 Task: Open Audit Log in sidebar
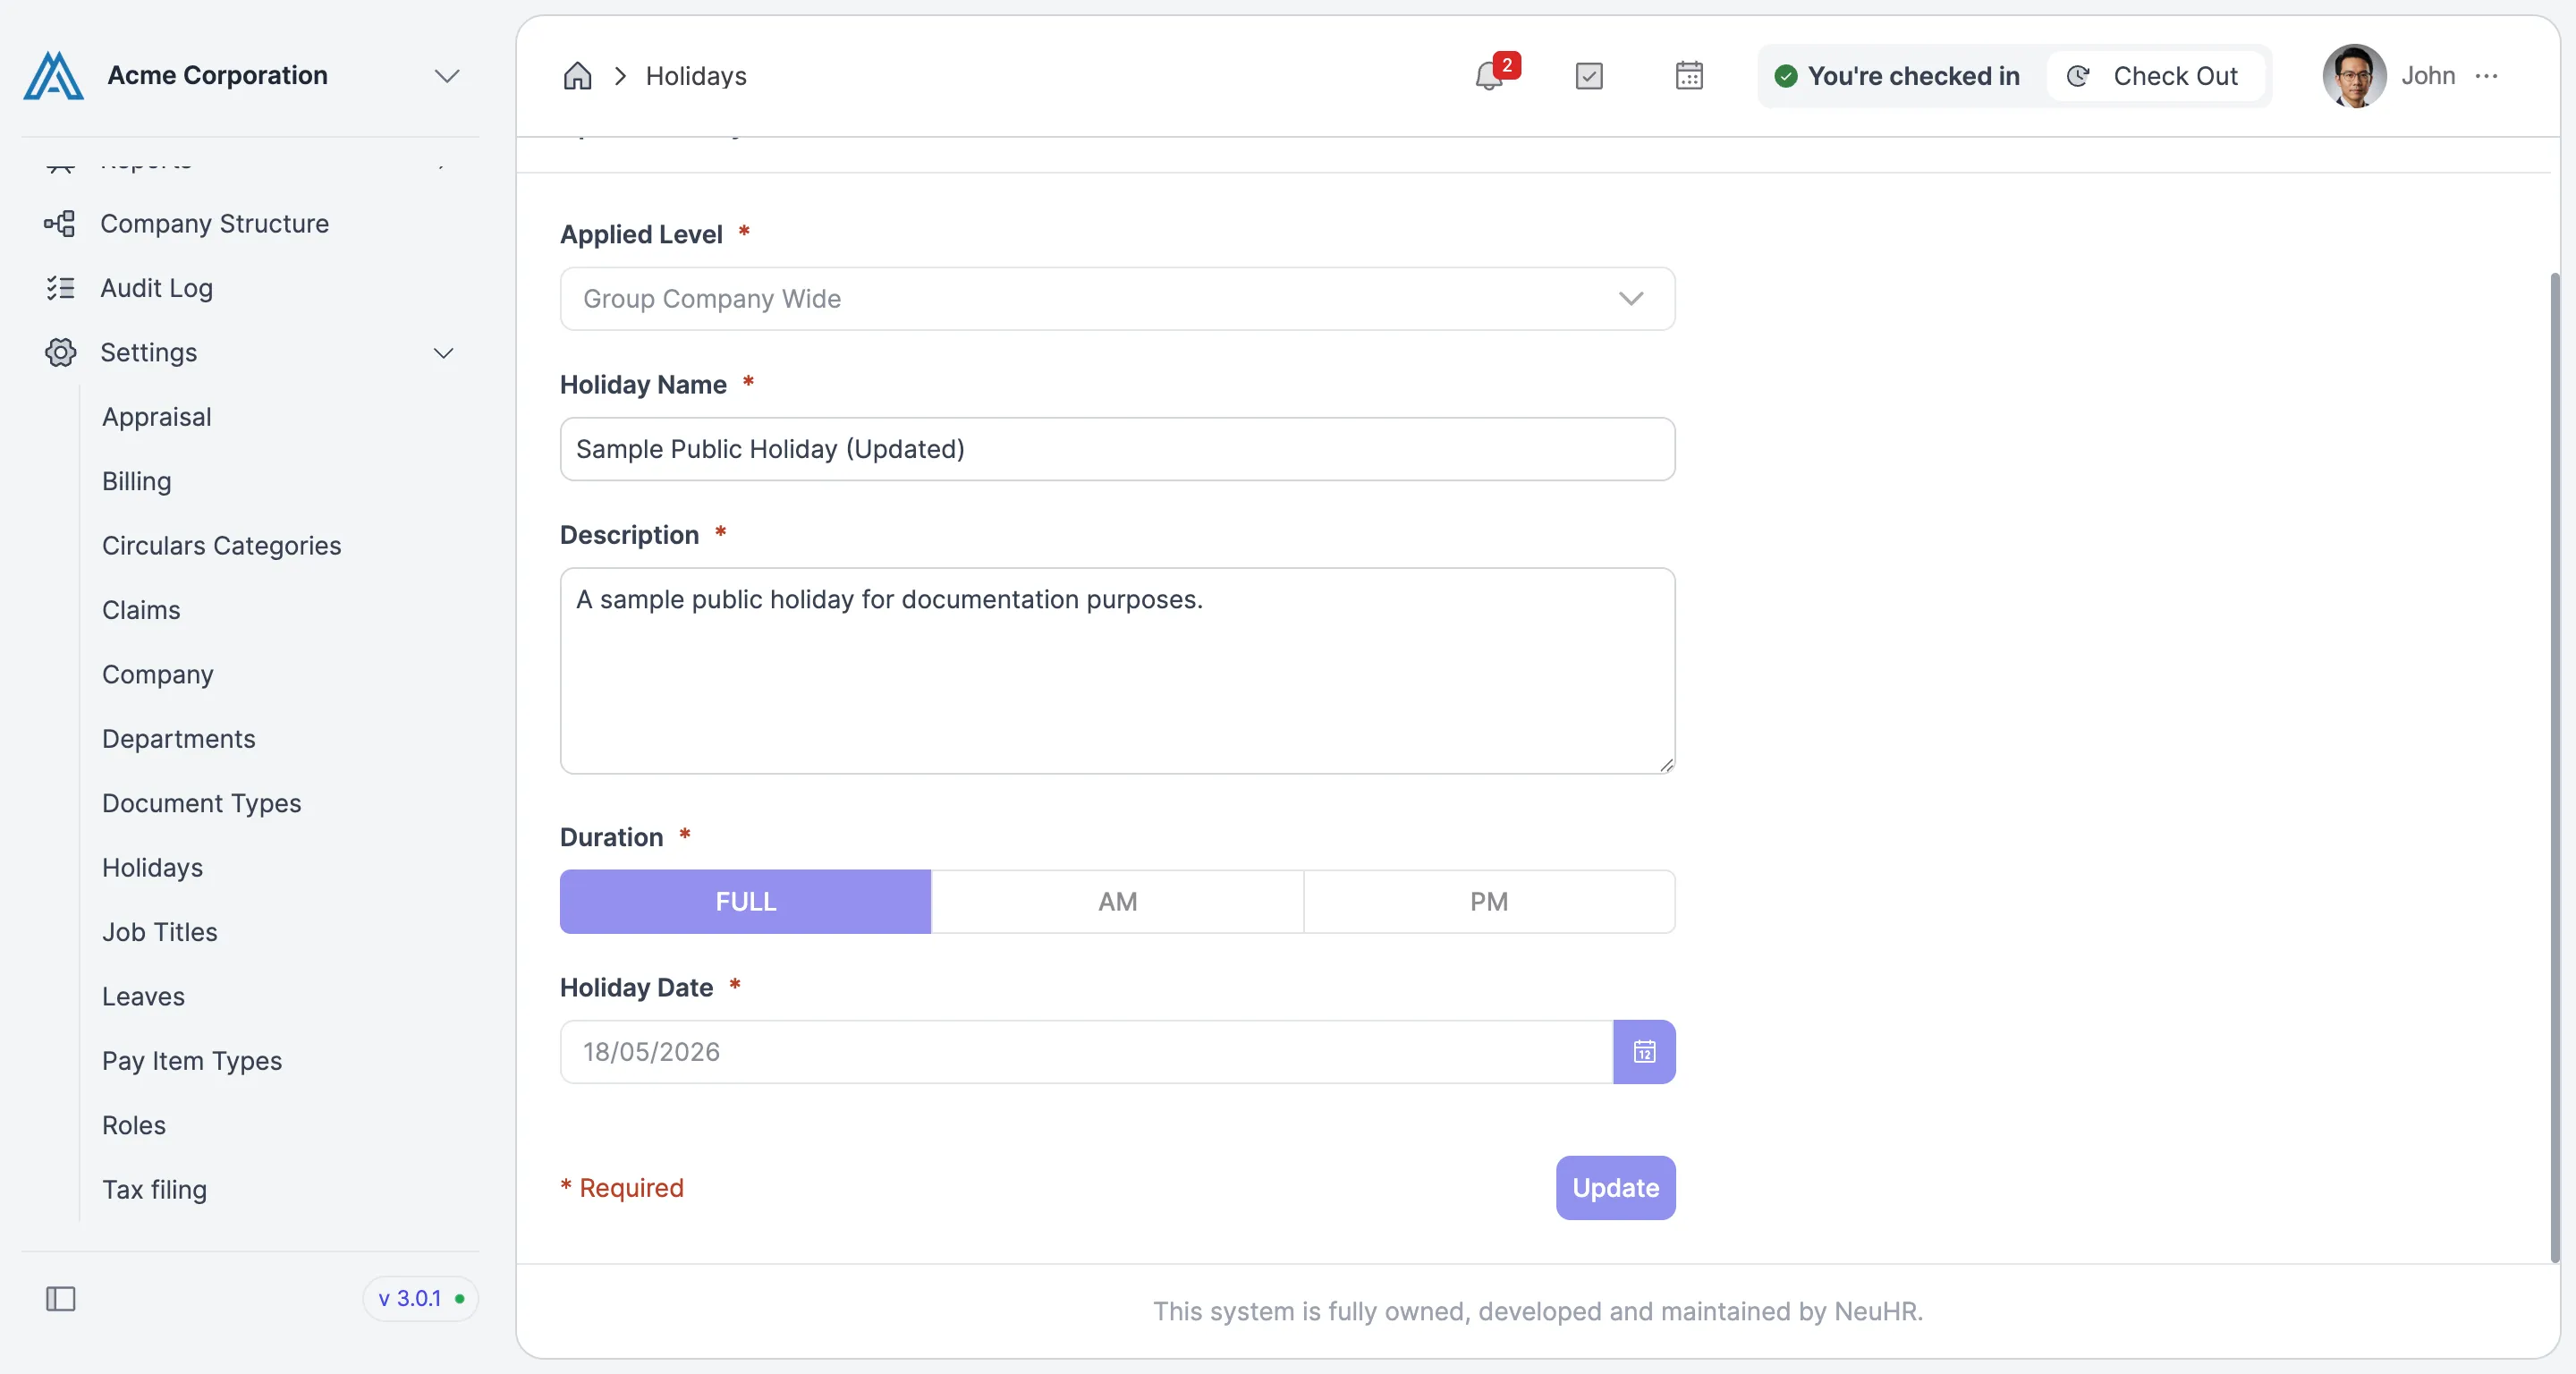157,288
